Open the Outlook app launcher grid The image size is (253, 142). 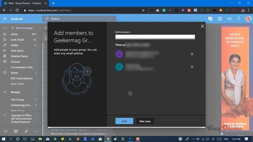5,19
